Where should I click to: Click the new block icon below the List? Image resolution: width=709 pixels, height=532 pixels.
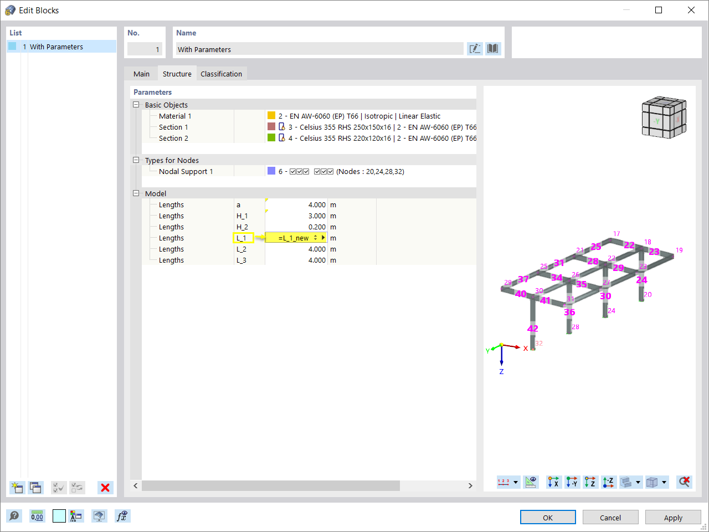tap(17, 488)
